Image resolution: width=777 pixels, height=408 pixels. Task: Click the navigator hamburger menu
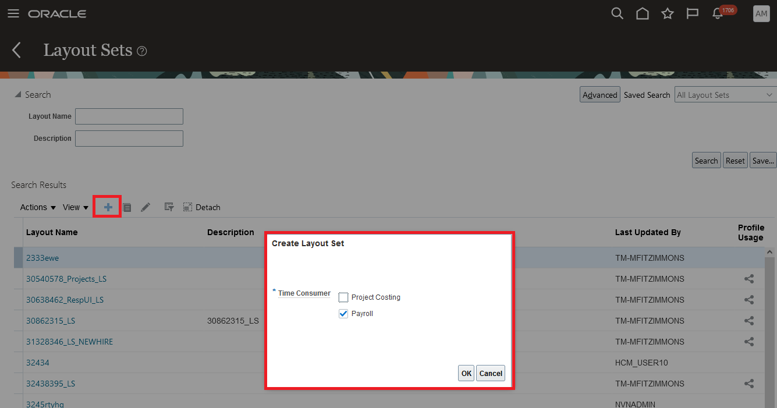pos(13,13)
